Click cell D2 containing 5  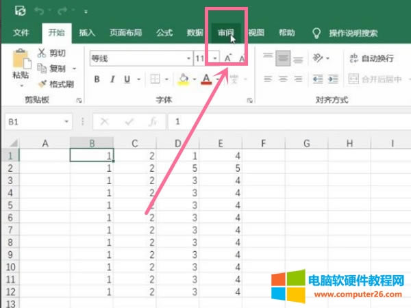pyautogui.click(x=177, y=168)
